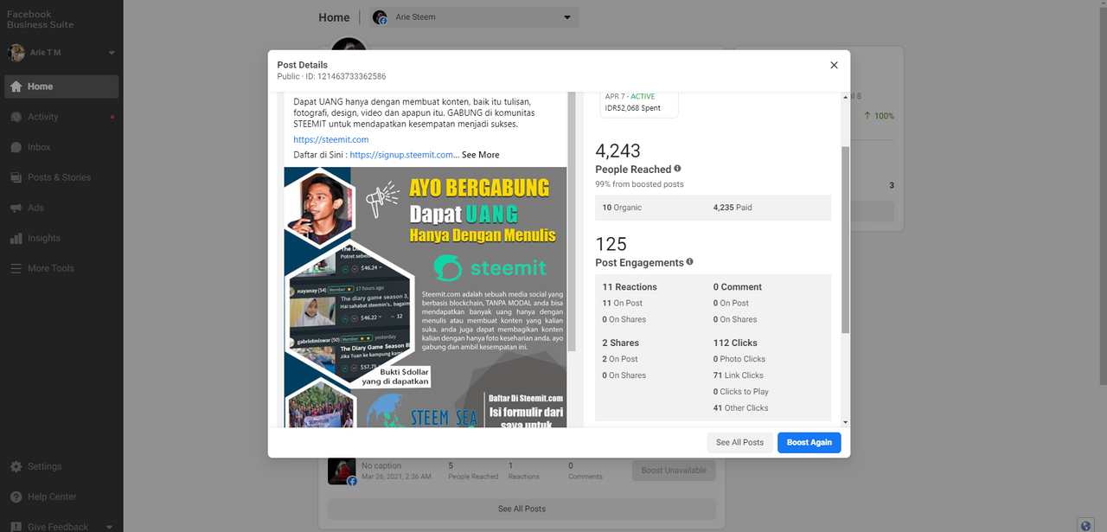Click the 112 Clicks heading
Viewport: 1107px width, 532px height.
[x=735, y=343]
